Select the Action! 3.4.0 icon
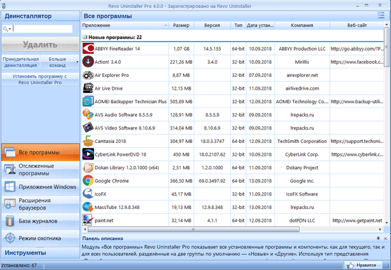 pos(88,62)
